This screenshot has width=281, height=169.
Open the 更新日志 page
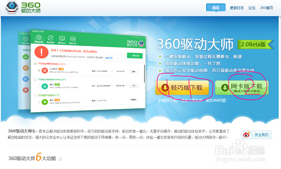(237, 8)
